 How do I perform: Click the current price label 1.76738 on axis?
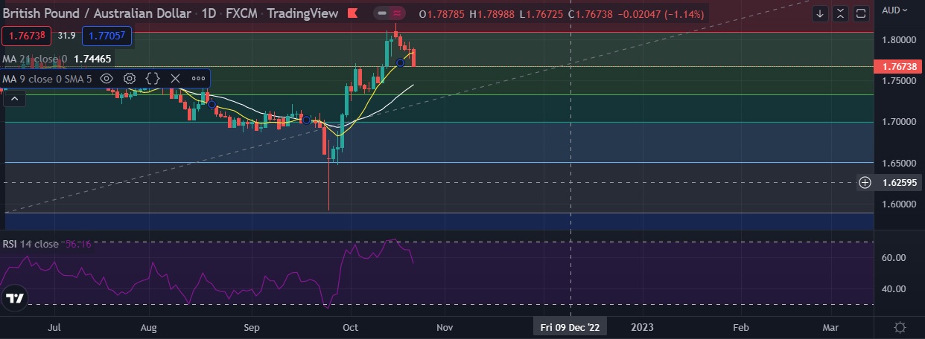tap(898, 66)
